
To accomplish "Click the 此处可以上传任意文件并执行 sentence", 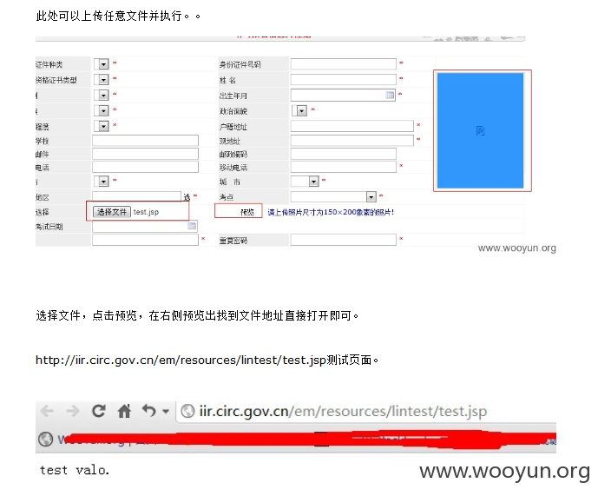I will (118, 16).
